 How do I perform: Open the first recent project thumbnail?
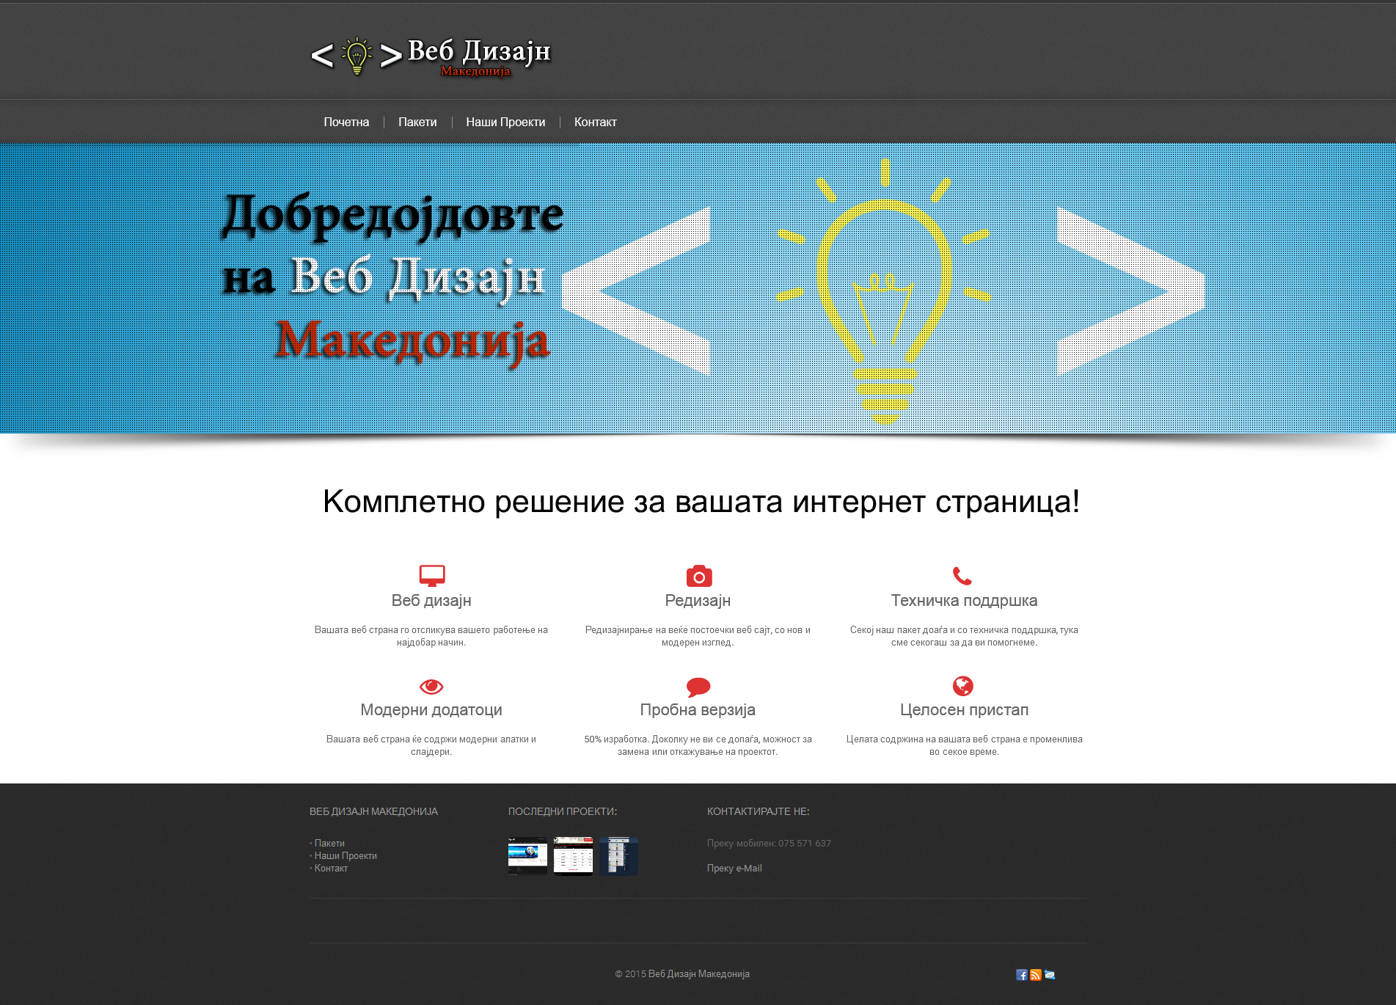(x=527, y=855)
